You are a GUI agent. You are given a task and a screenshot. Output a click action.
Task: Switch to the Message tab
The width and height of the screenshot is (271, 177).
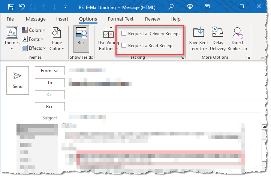pos(36,19)
